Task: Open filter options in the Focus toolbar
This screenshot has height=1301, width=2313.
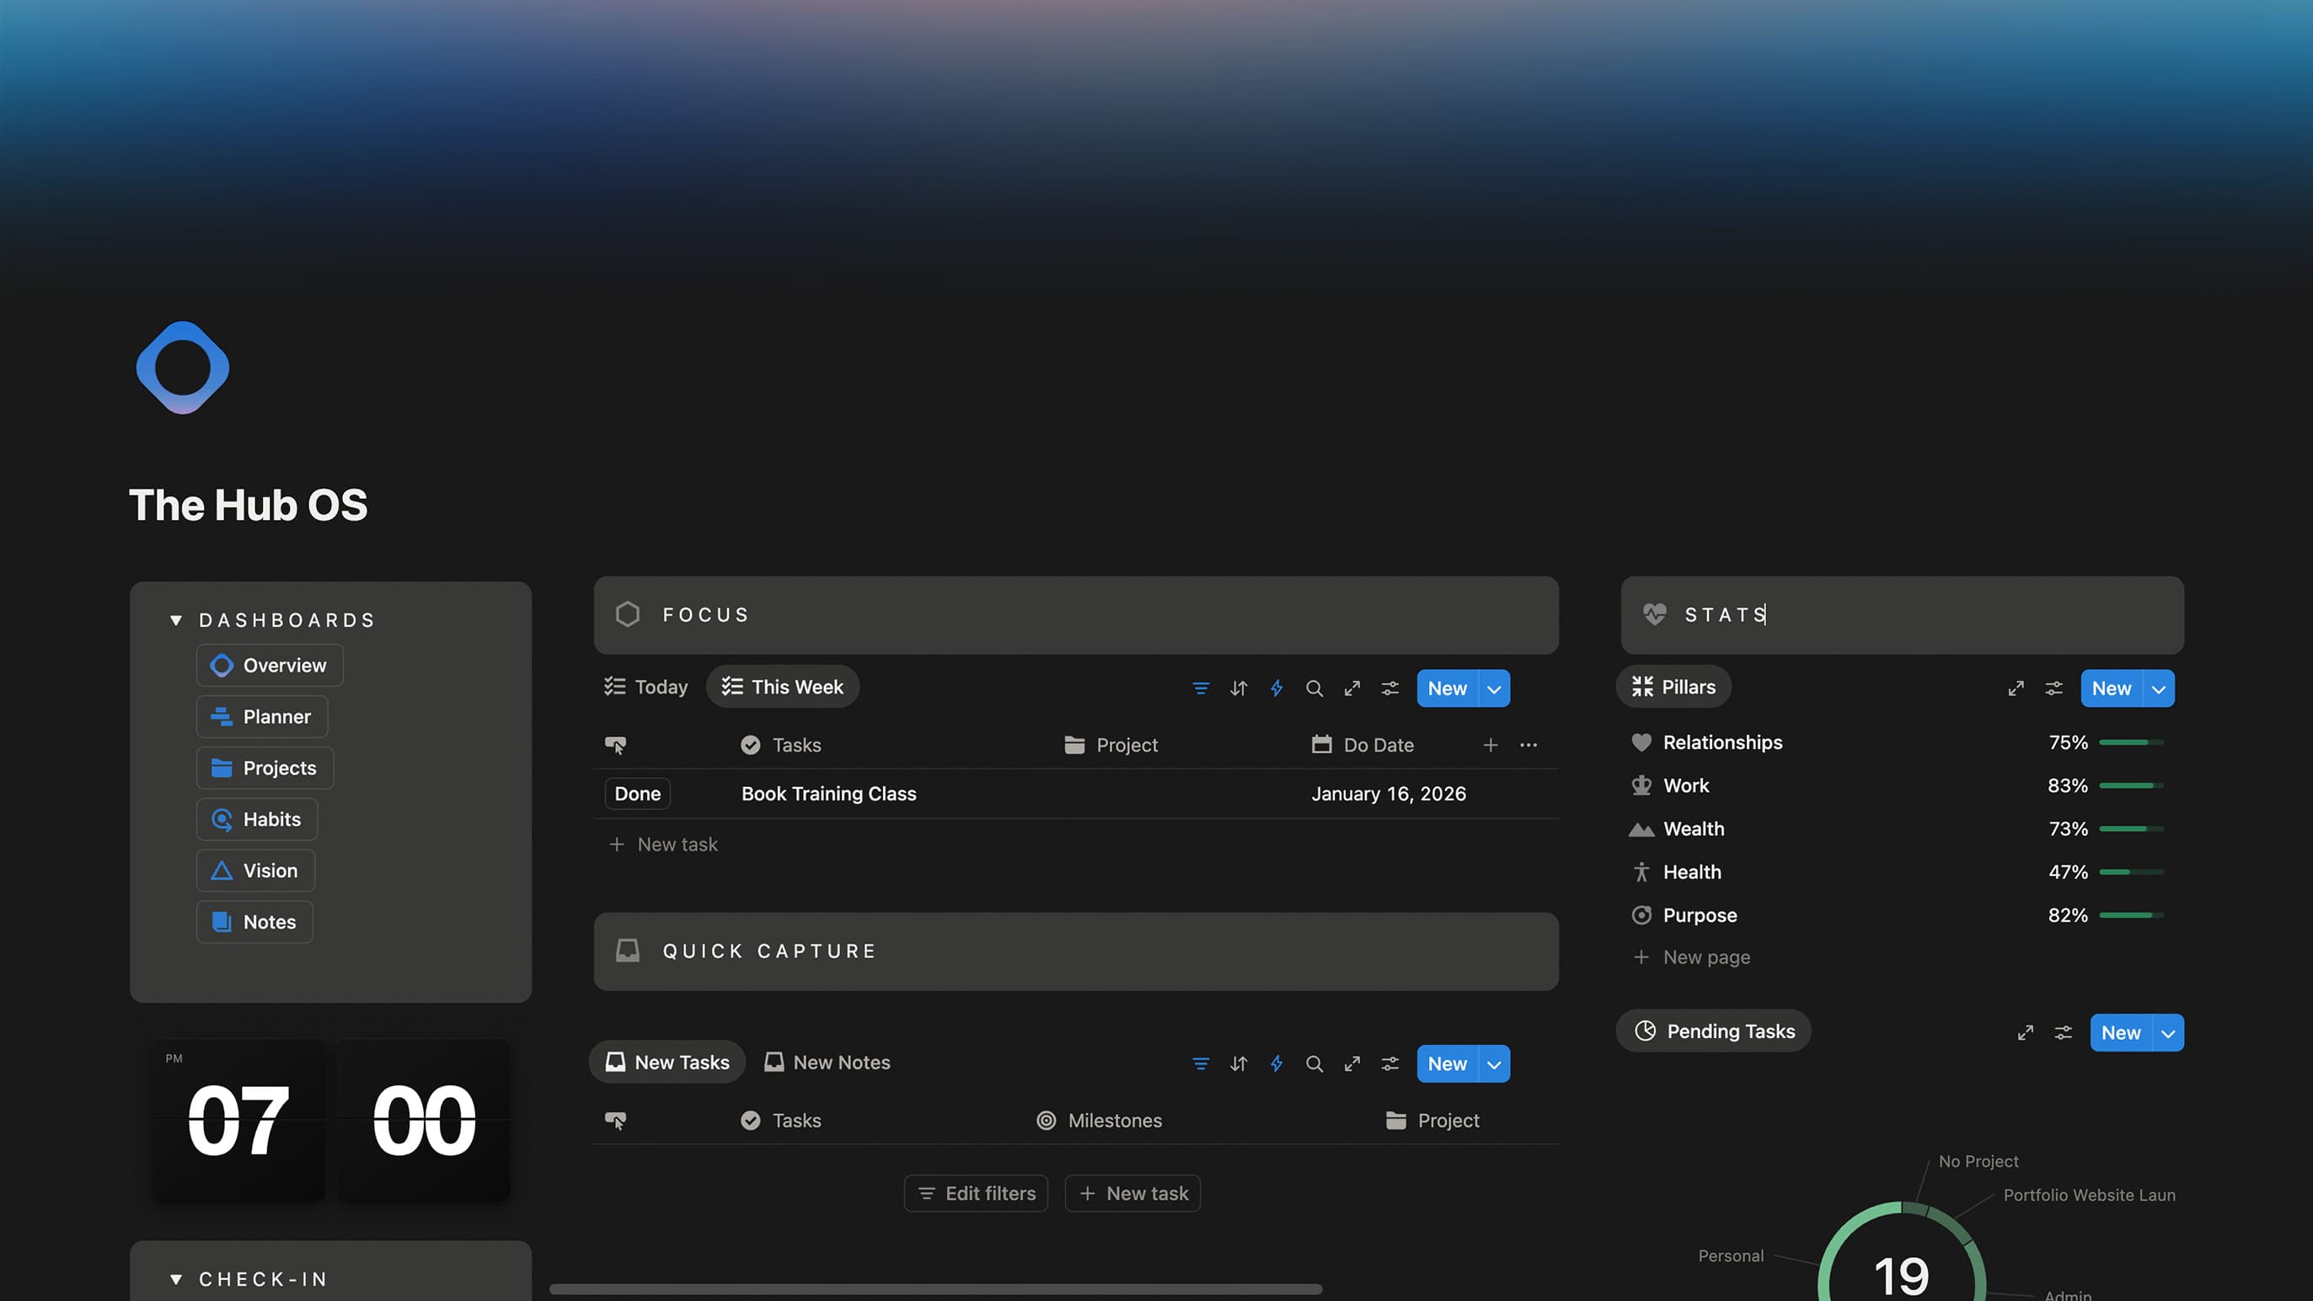Action: click(1202, 688)
